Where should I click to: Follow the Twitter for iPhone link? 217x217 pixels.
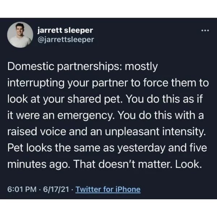click(x=108, y=189)
